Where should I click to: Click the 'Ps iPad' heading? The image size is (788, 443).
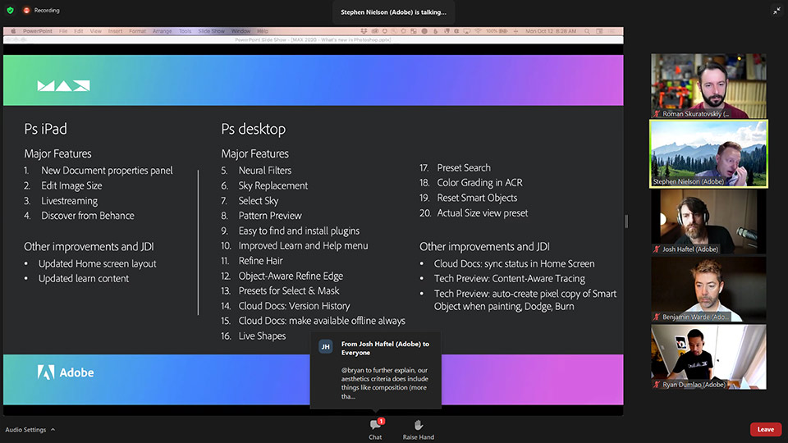point(45,129)
